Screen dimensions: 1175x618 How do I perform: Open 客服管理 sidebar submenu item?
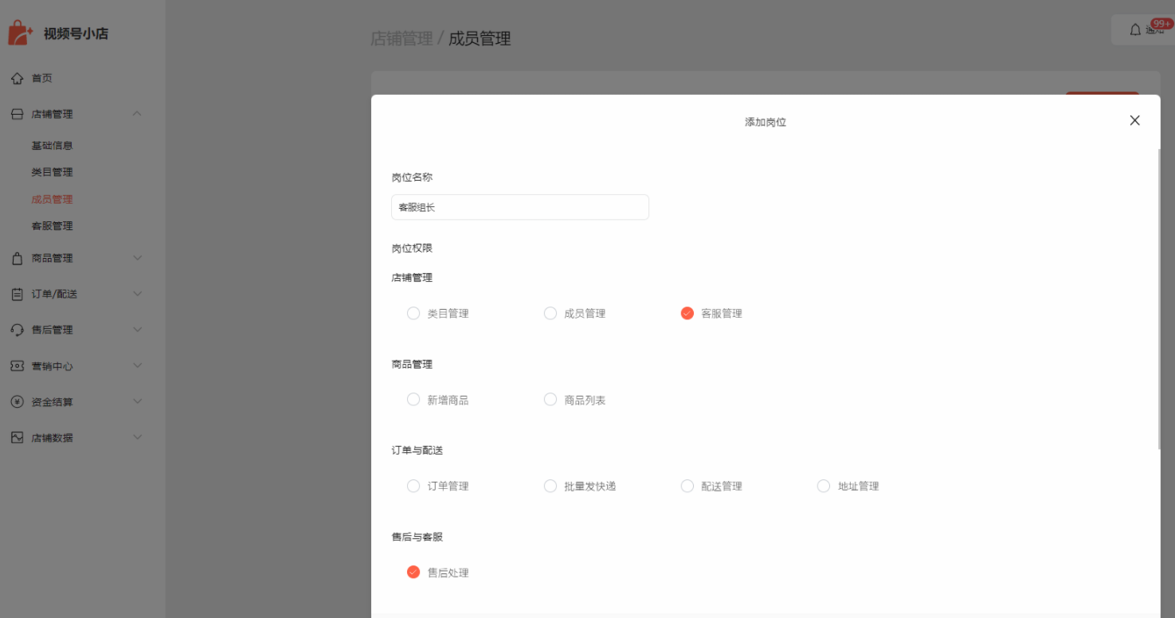pos(53,226)
